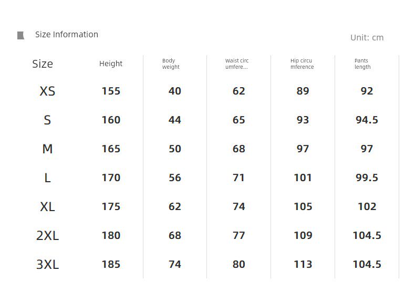The width and height of the screenshot is (415, 303).
Task: Click the truncated Waist circumference column header
Action: coord(237,64)
